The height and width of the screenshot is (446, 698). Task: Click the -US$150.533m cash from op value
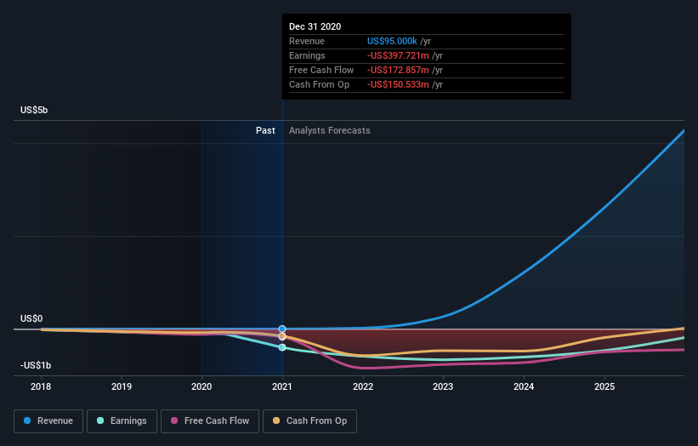[x=398, y=84]
